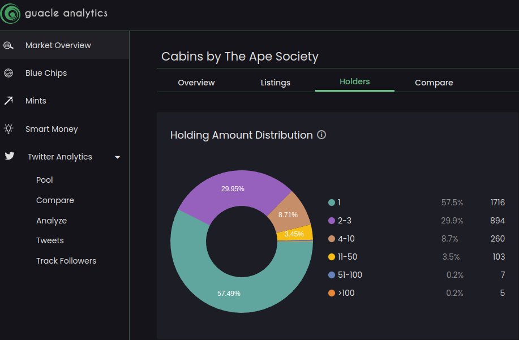The width and height of the screenshot is (519, 340).
Task: Open Tweets under Twitter Analytics
Action: point(50,241)
